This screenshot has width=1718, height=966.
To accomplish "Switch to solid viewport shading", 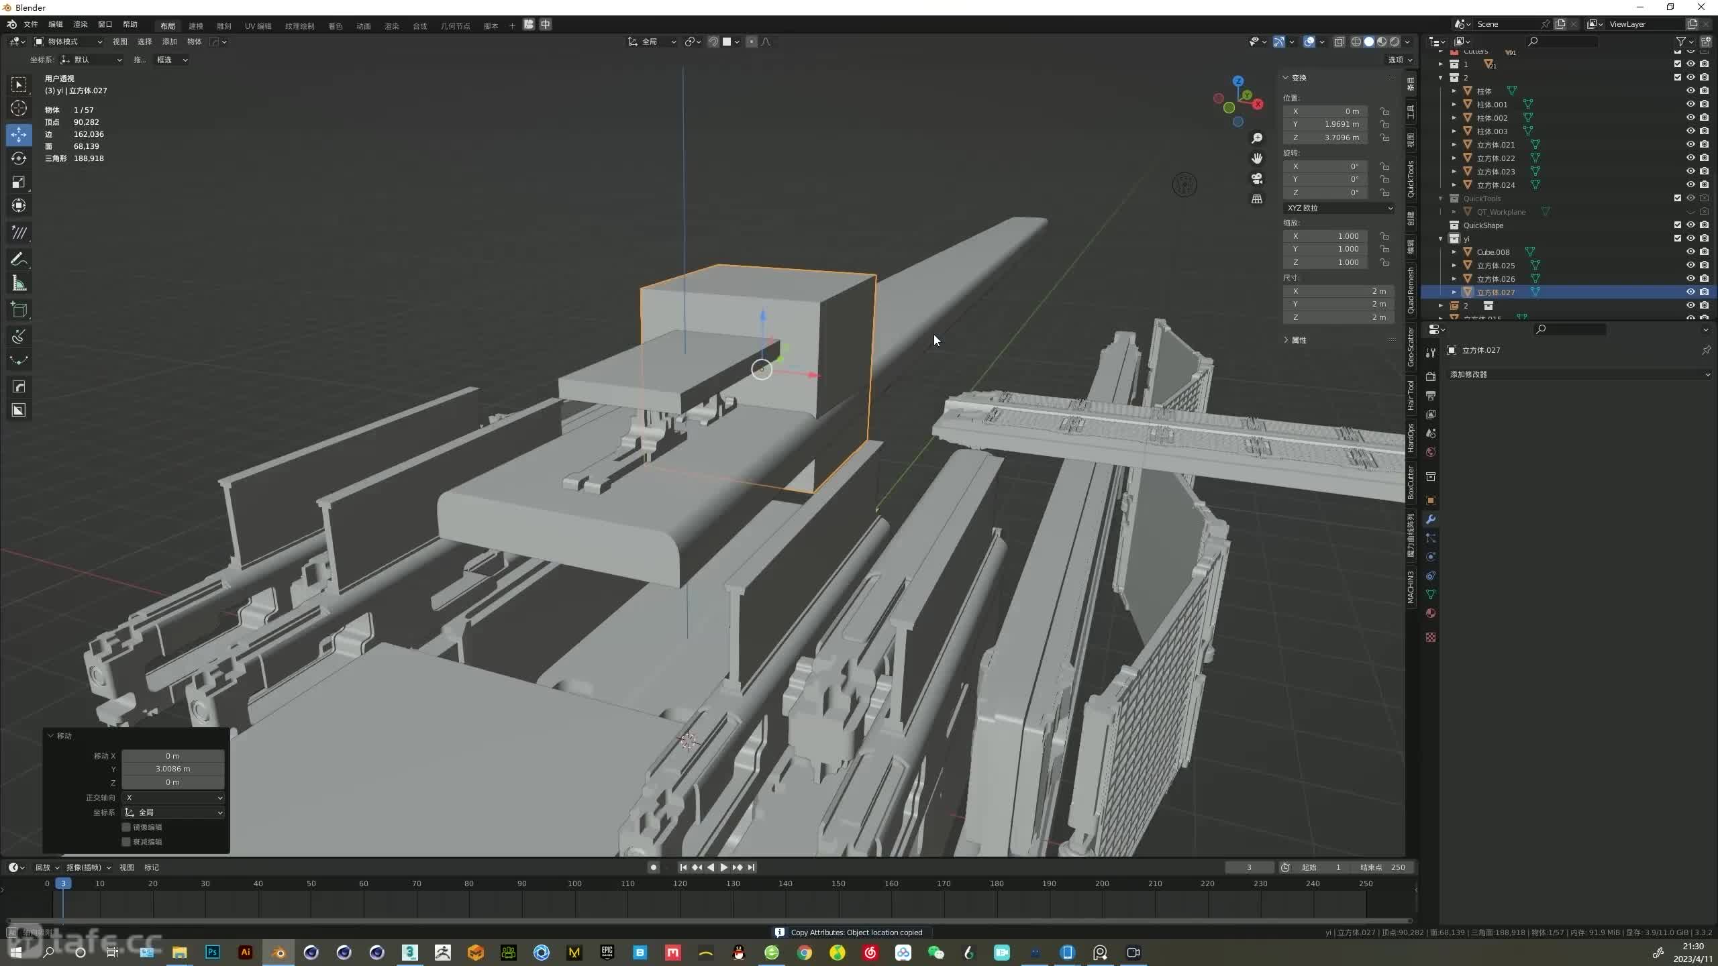I will [x=1369, y=42].
